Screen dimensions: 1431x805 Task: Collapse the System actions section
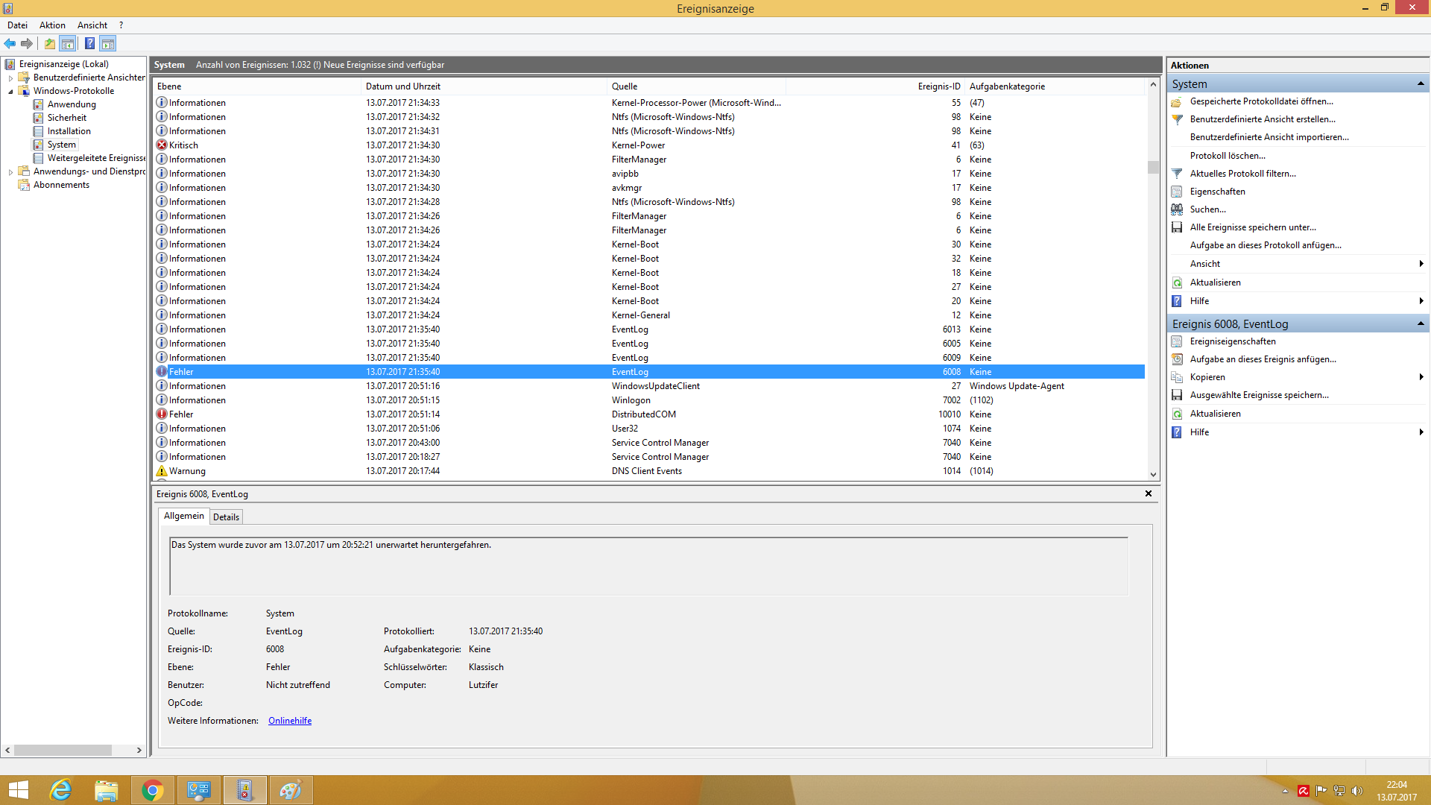1421,83
